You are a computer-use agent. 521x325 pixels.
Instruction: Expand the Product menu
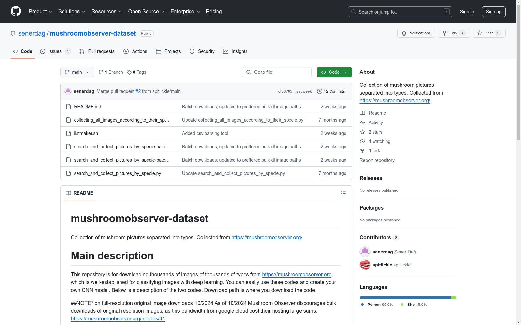coord(40,11)
